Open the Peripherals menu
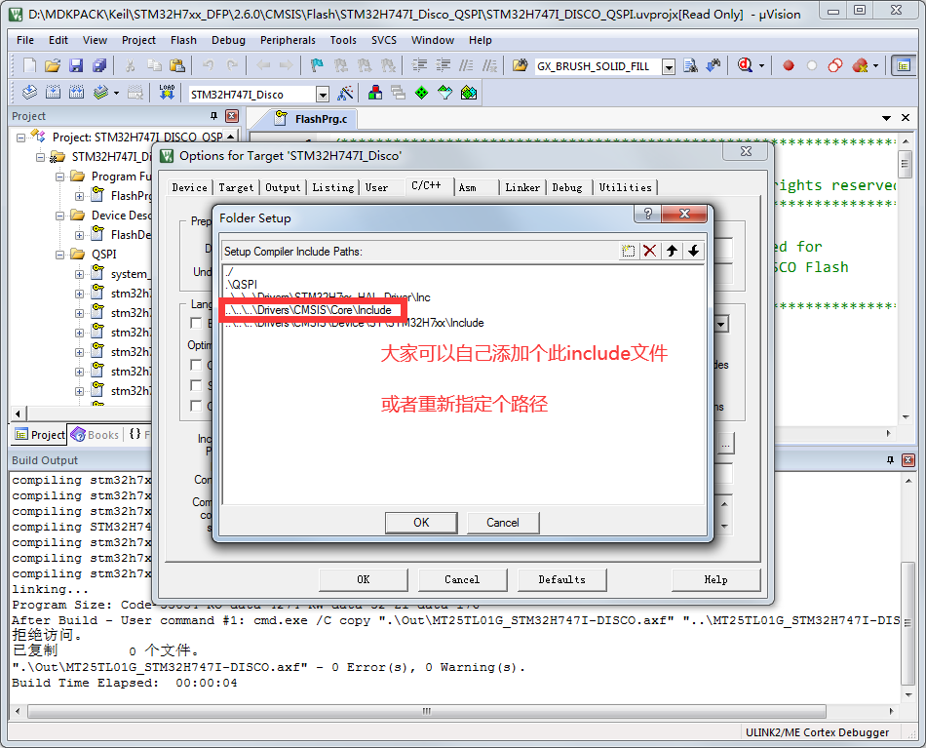 pyautogui.click(x=288, y=40)
